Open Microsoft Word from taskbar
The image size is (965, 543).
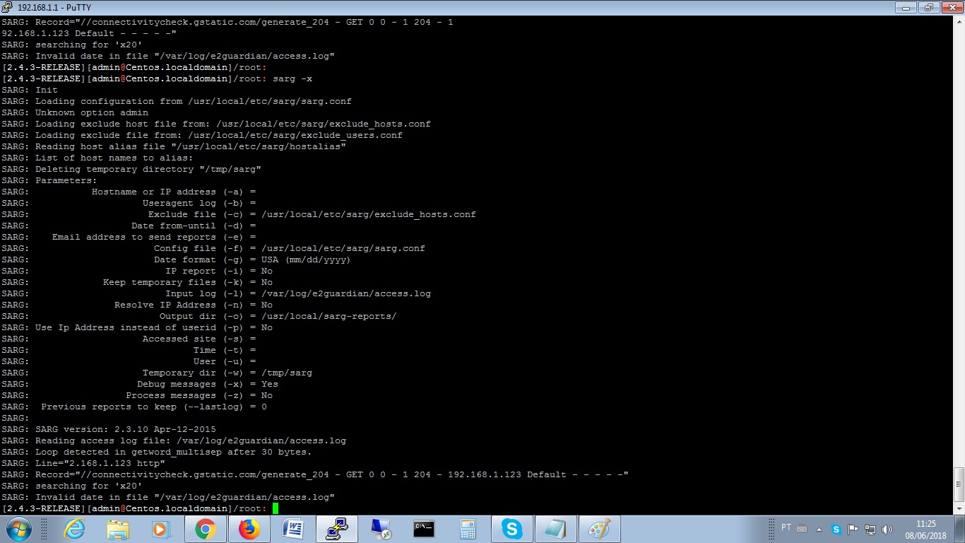point(293,529)
